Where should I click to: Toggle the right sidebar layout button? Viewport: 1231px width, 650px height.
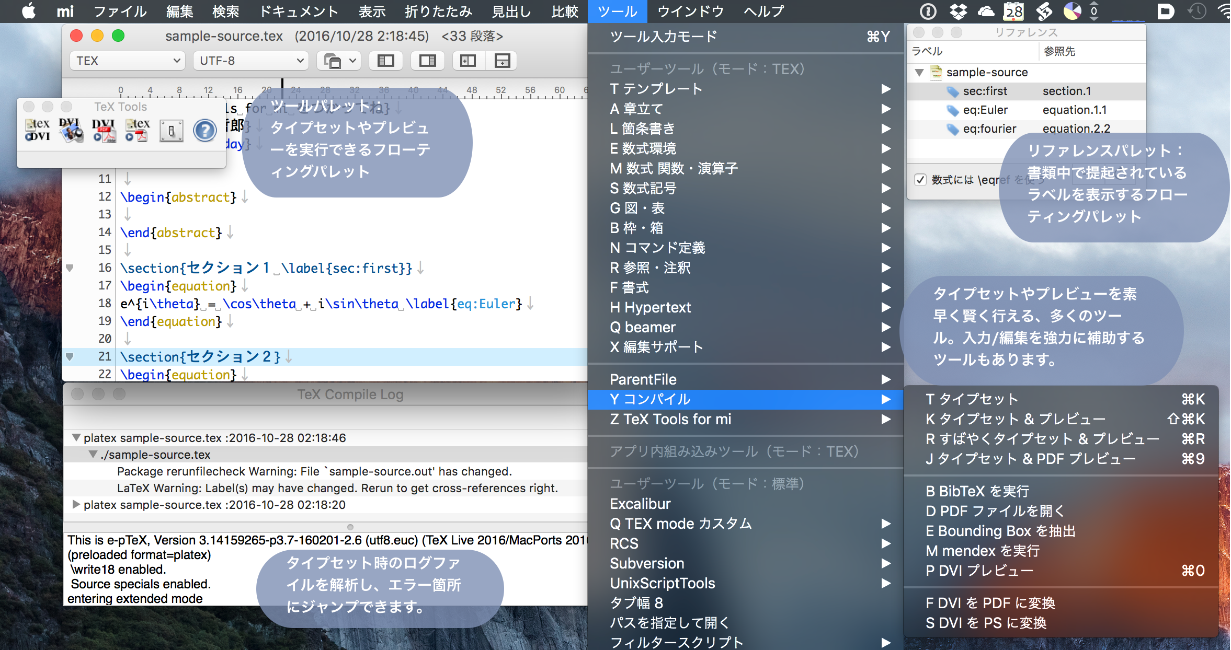pyautogui.click(x=427, y=61)
